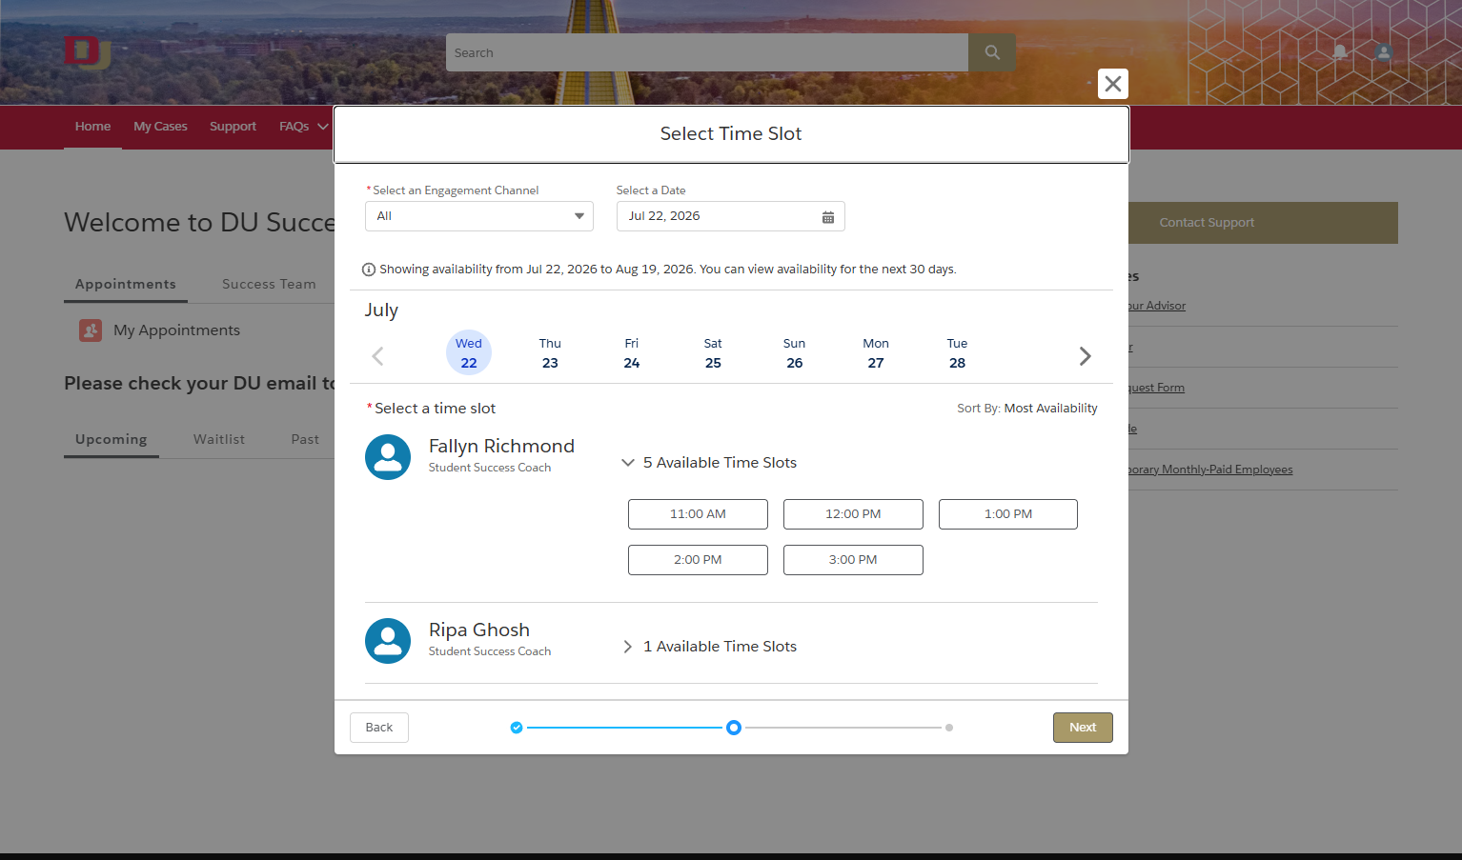Click the availability info icon

pyautogui.click(x=369, y=270)
